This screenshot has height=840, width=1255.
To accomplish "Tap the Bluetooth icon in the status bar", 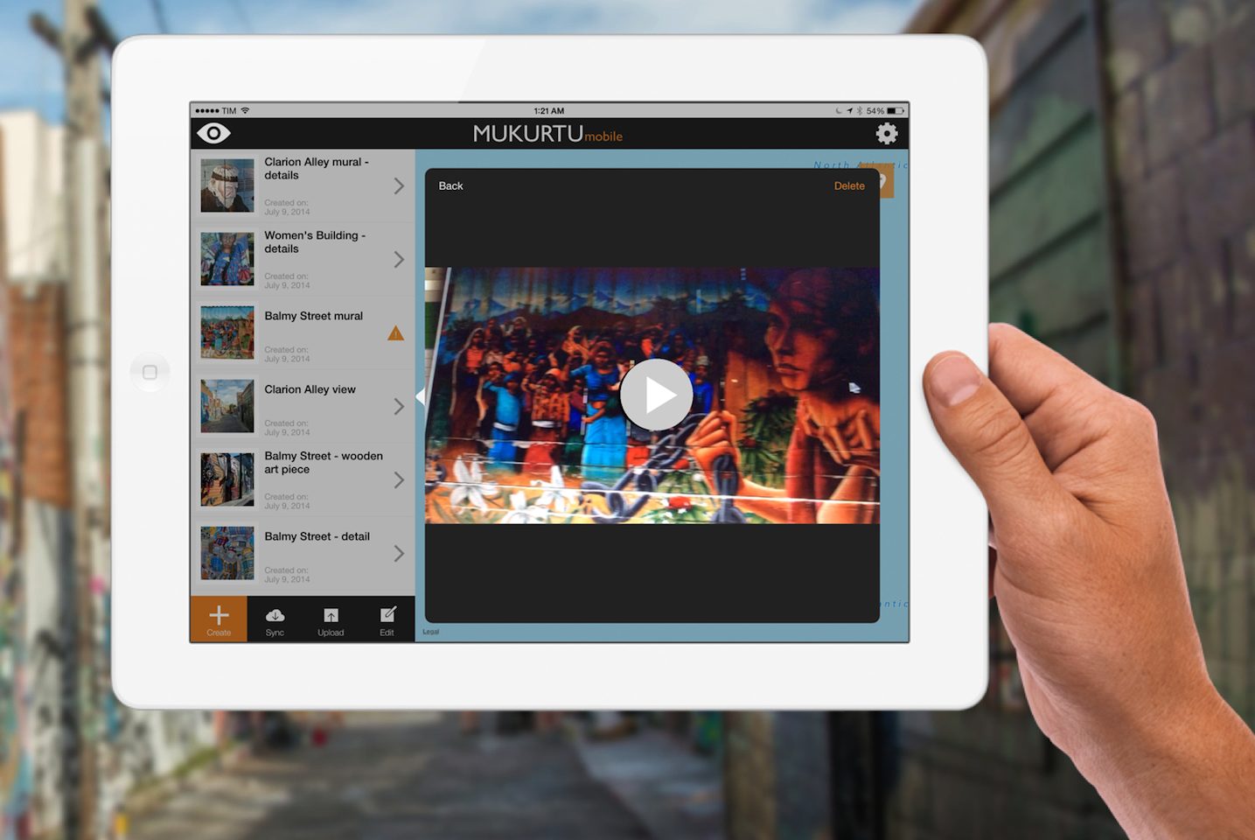I will (859, 111).
